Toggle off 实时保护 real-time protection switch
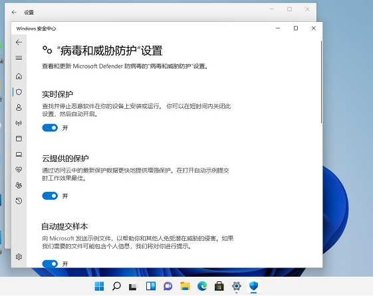373x296 pixels. (x=50, y=128)
